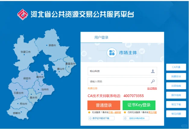Click the 河北省公共资源交易公共服务平台 title
This screenshot has width=189, height=129.
pos(82,14)
